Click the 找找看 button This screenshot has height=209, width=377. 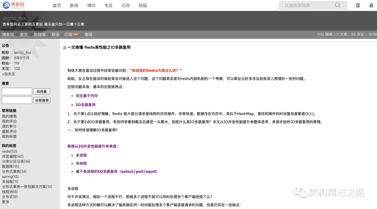[x=42, y=91]
